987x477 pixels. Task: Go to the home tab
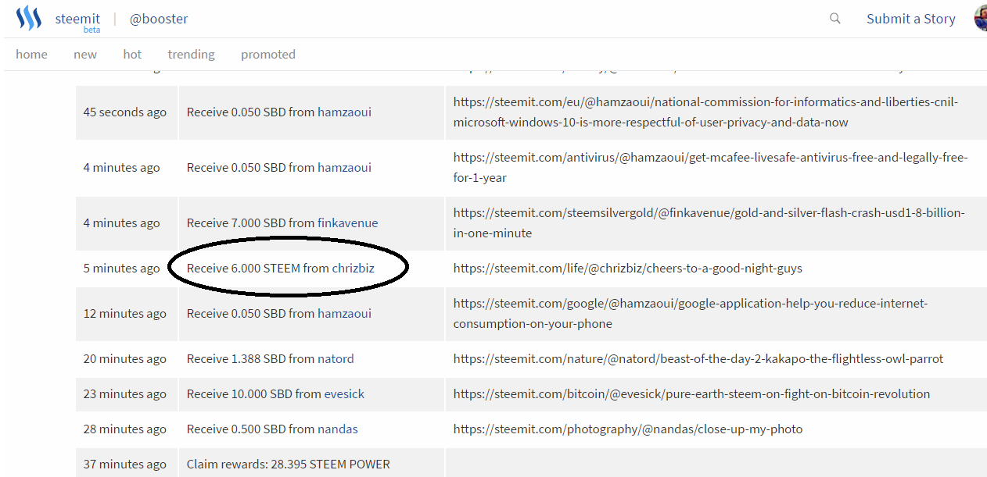tap(31, 54)
